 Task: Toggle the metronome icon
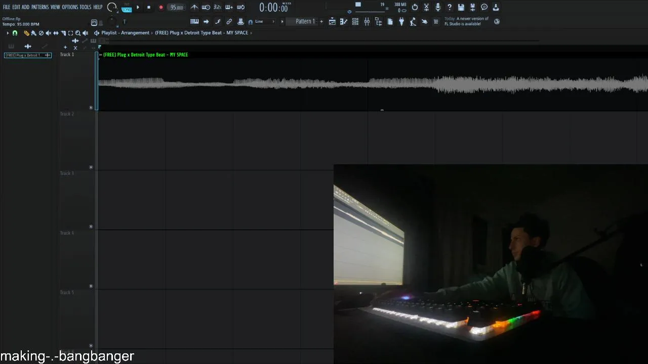click(x=194, y=7)
